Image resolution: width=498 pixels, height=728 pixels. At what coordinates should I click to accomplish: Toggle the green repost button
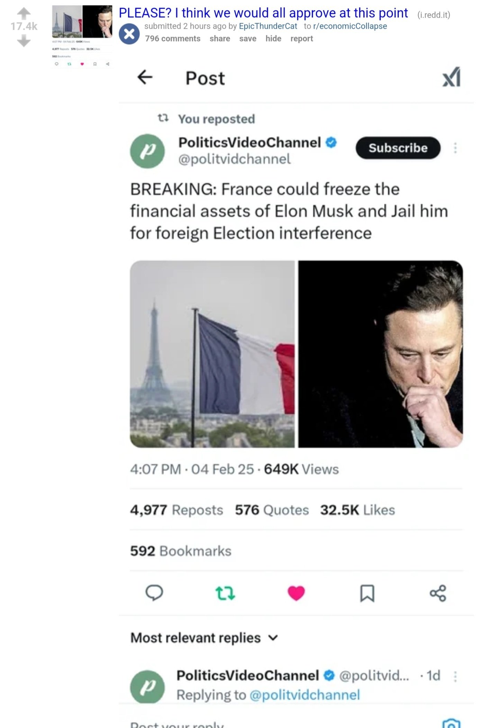[x=225, y=593]
